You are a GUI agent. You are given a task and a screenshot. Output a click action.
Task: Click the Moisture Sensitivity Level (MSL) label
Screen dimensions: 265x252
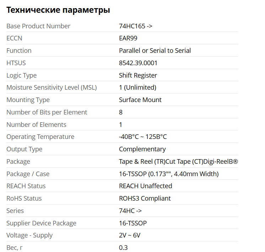coord(52,88)
